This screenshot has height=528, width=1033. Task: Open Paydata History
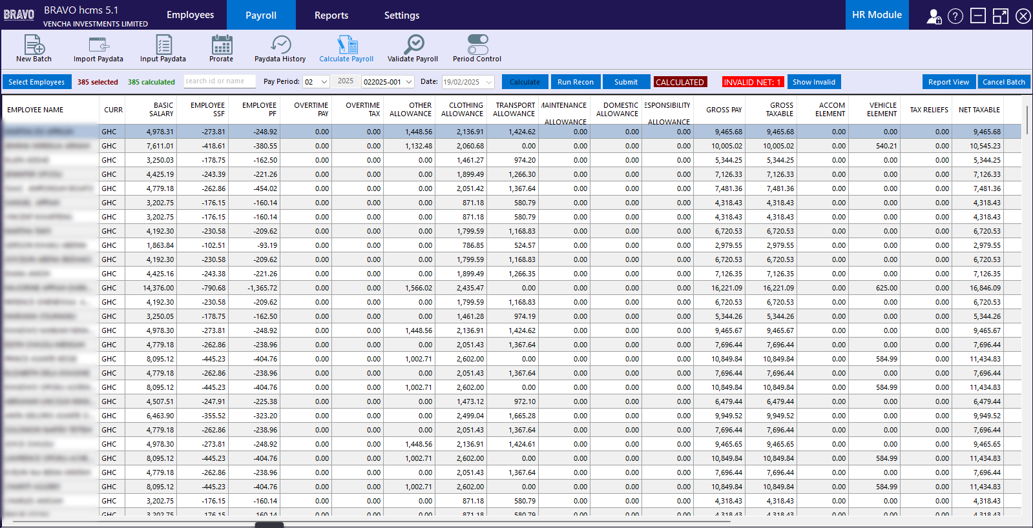(x=280, y=45)
